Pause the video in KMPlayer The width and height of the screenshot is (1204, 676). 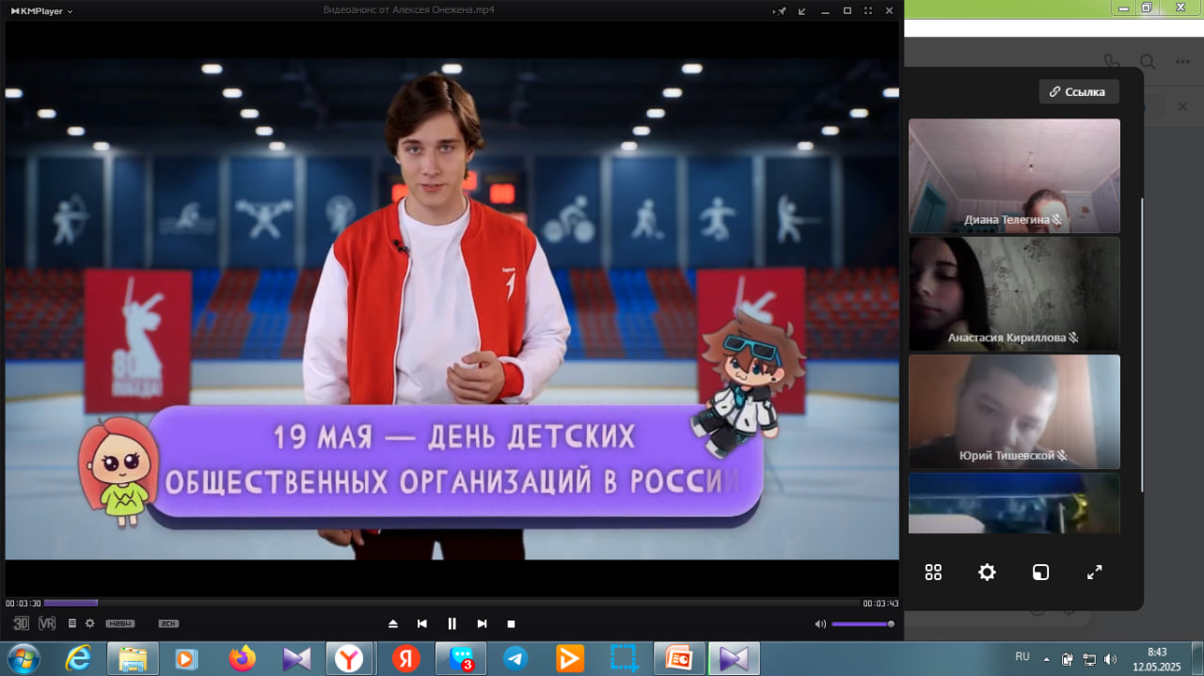point(451,623)
